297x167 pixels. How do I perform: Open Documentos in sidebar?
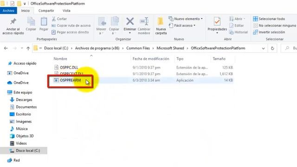point(23,107)
